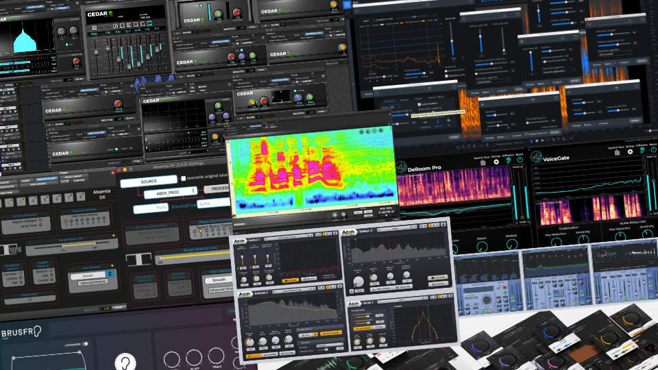658x370 pixels.
Task: Click the Brusfri logo
Action: click(x=21, y=332)
